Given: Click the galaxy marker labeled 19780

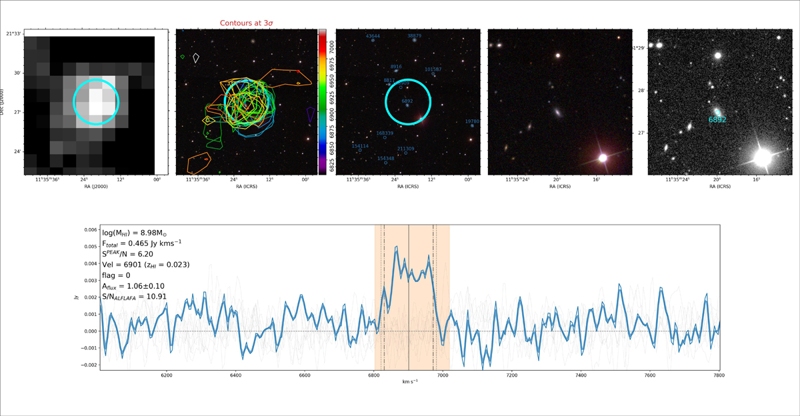Looking at the screenshot, I should click(x=472, y=125).
